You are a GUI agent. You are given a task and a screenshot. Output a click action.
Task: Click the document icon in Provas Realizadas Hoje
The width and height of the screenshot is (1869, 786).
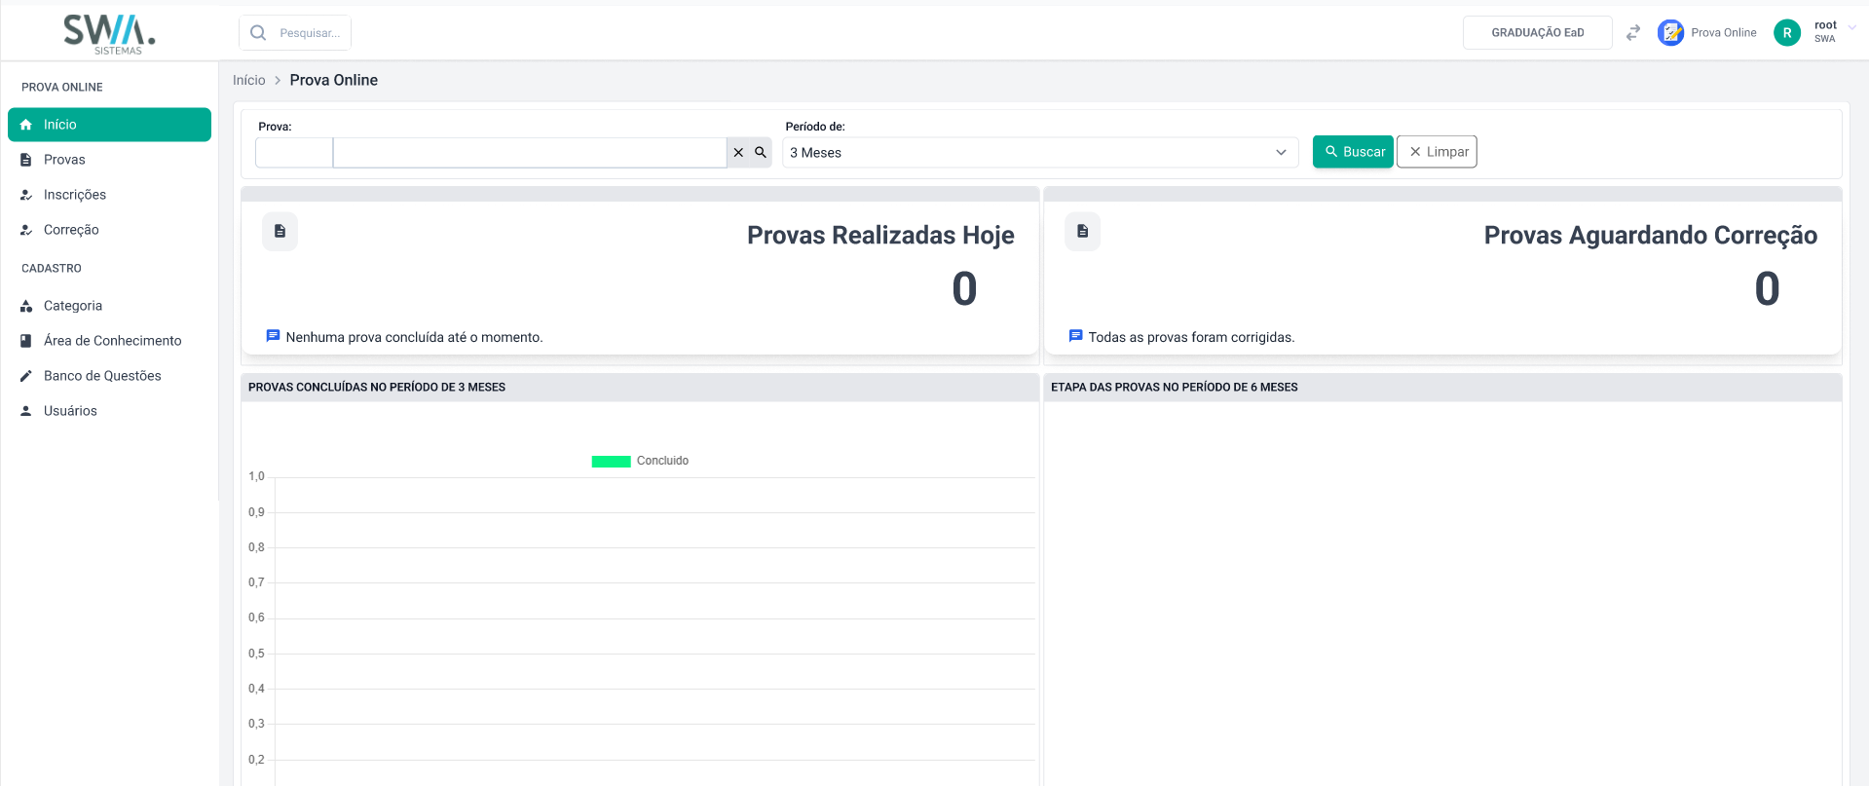[280, 232]
